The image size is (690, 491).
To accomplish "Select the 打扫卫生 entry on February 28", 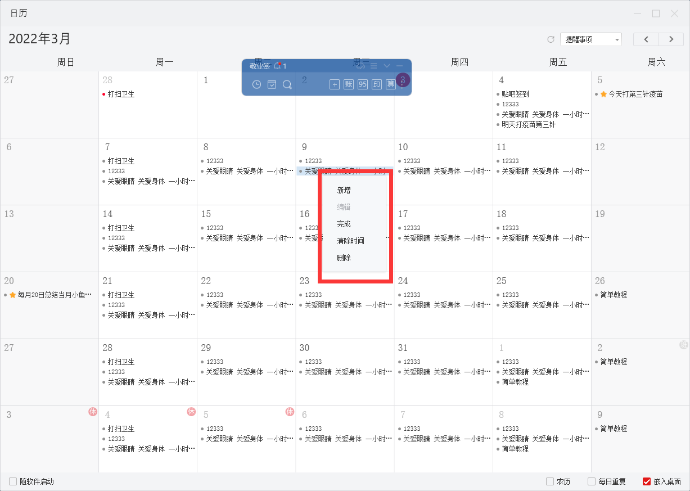I will click(x=121, y=94).
